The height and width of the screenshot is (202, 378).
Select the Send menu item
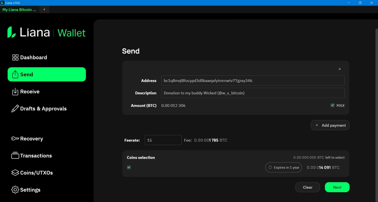(47, 74)
